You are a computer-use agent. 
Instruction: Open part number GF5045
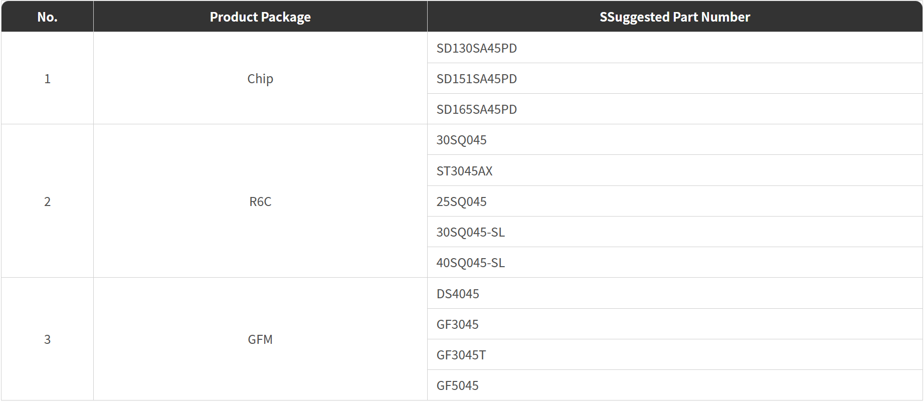[x=457, y=385]
